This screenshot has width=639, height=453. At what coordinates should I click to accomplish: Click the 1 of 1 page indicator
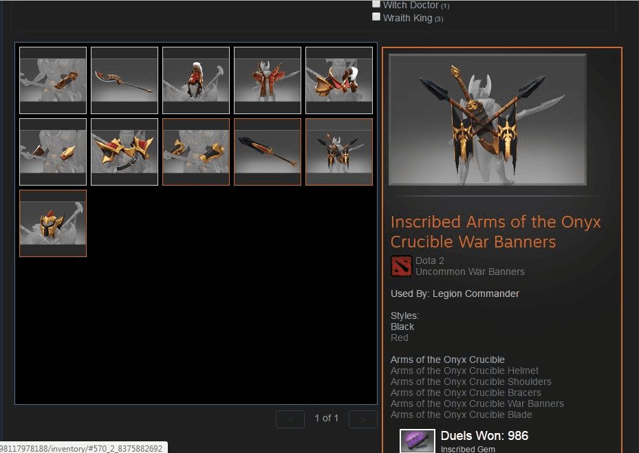(x=327, y=419)
